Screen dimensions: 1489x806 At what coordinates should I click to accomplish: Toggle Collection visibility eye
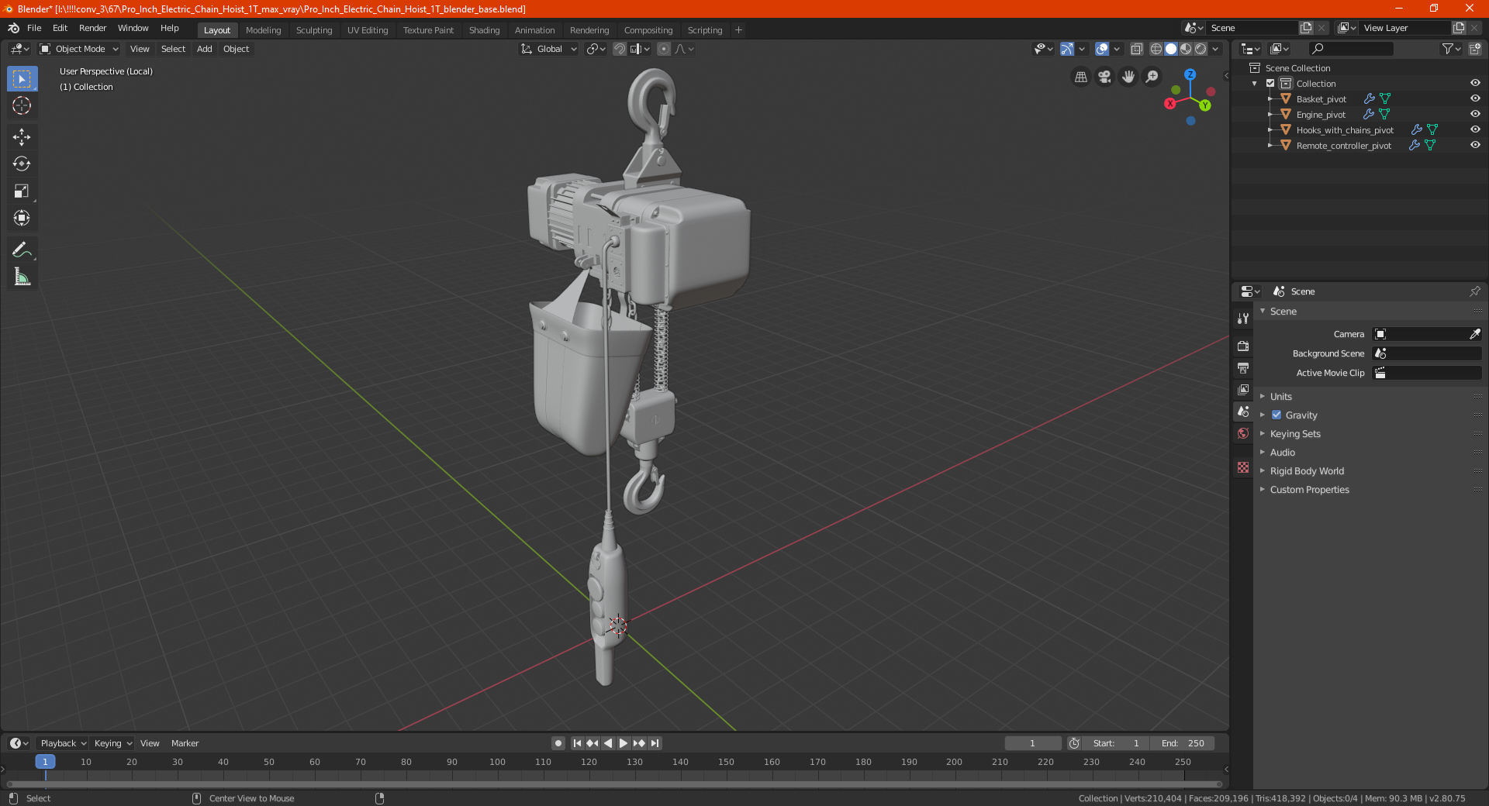coord(1475,84)
